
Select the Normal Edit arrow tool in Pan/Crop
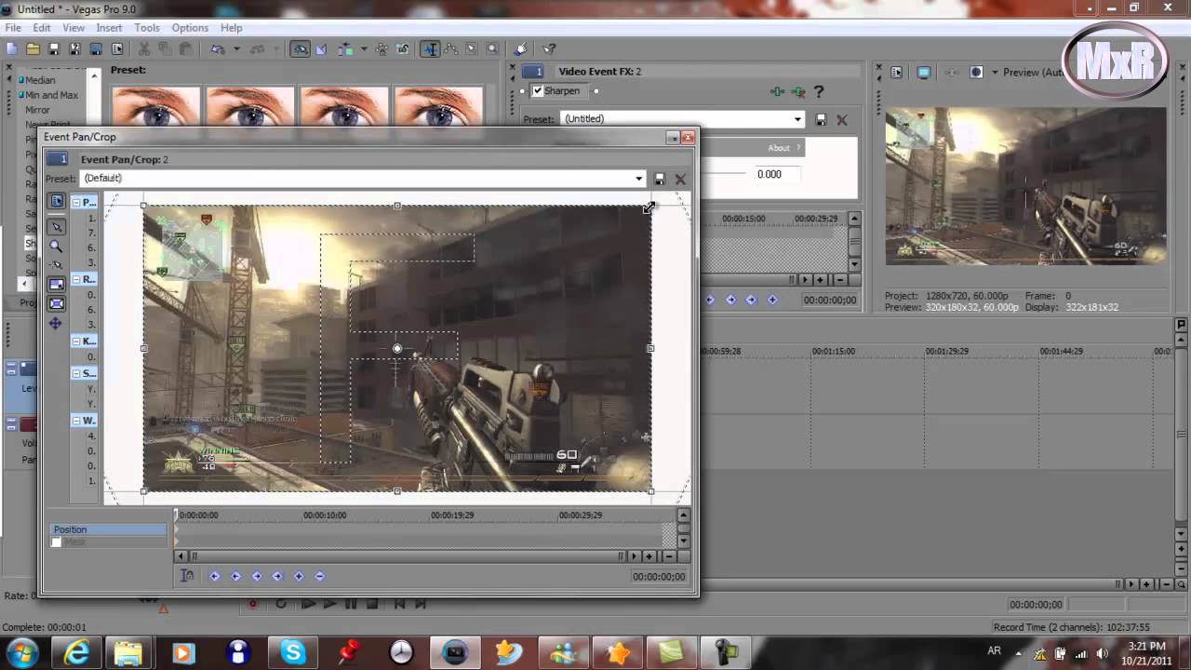pos(57,227)
